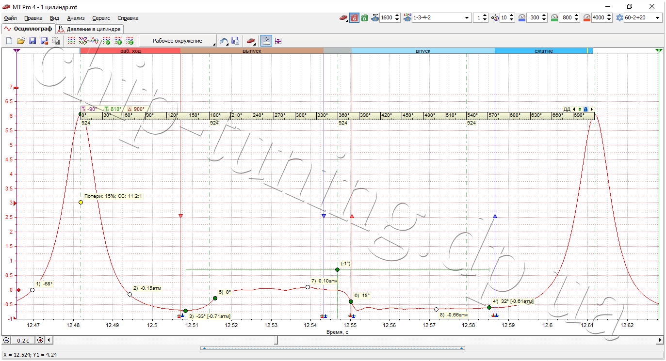Screen dimensions: 666x361
Task: Open a file using the folder icon
Action: pyautogui.click(x=21, y=41)
